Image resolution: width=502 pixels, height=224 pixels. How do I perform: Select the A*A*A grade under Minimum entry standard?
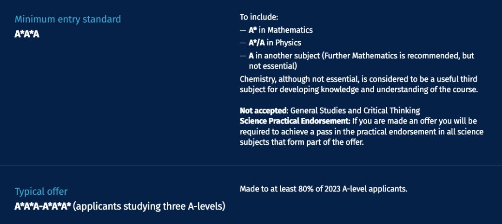(27, 34)
